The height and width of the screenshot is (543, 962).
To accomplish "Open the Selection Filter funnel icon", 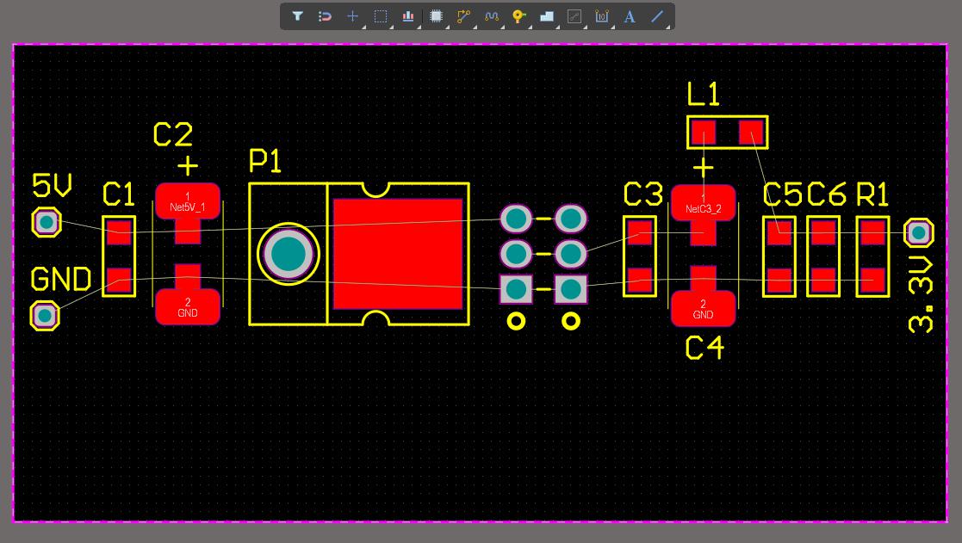I will click(298, 16).
